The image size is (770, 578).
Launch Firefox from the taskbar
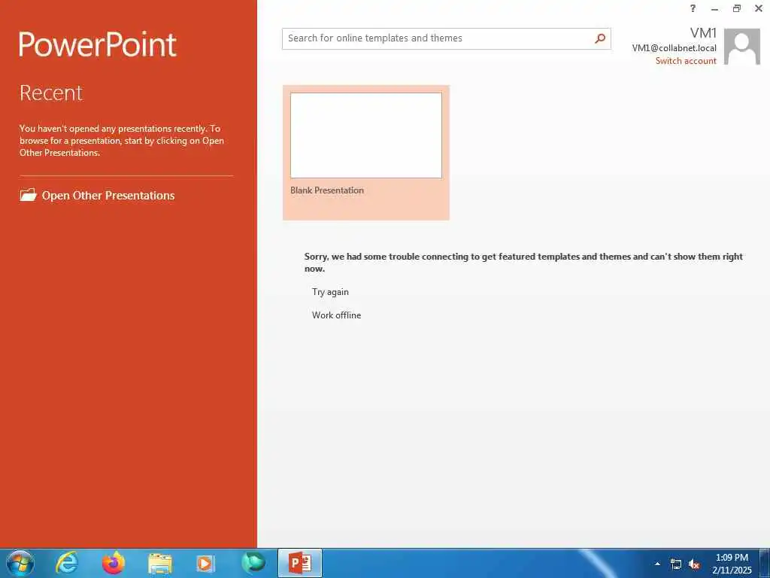(114, 563)
